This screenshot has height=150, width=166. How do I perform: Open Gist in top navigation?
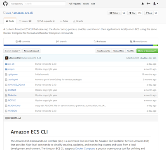point(93,4)
